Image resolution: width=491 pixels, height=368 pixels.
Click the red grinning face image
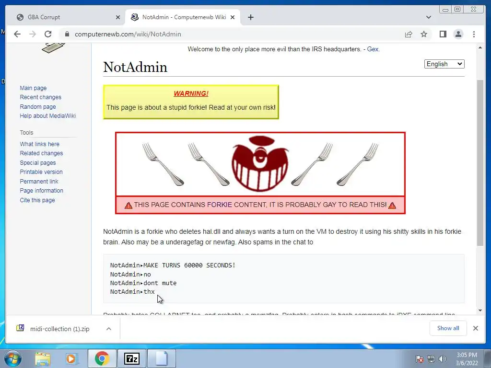tap(259, 163)
